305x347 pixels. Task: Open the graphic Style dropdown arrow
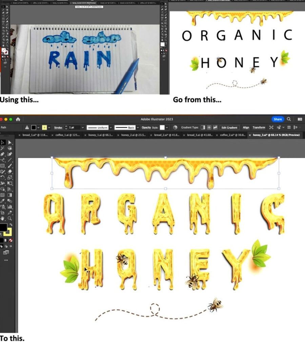(167, 127)
